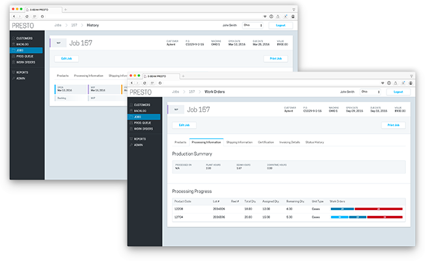Click share icon in front browser toolbar

pos(396,83)
